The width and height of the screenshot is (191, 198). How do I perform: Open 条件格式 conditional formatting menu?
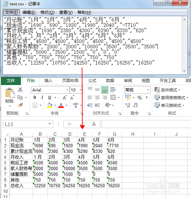[x=167, y=90]
